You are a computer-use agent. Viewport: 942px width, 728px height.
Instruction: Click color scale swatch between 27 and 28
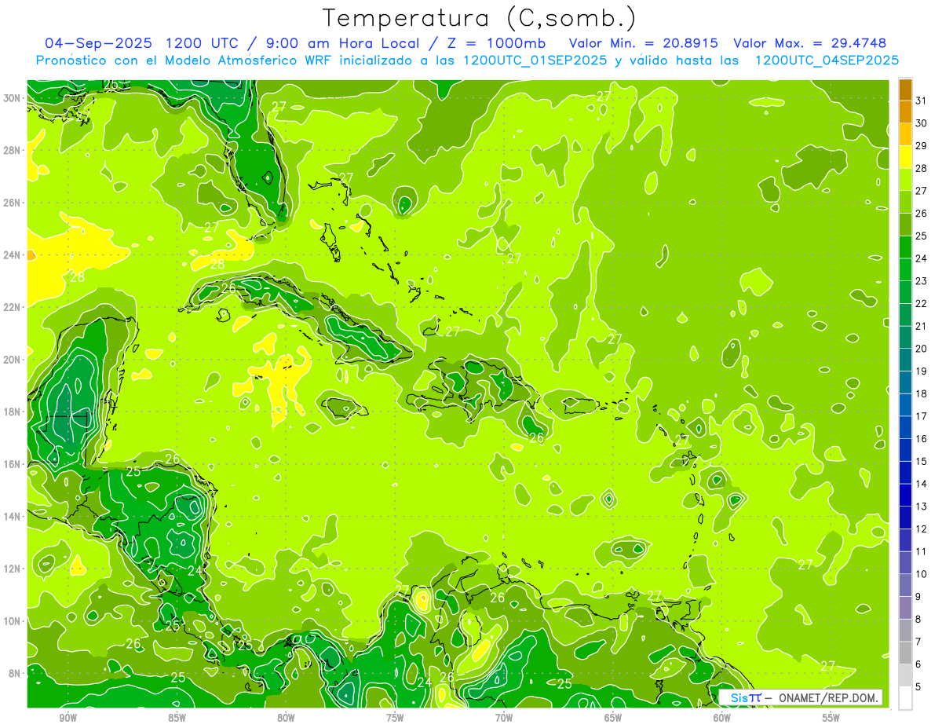[905, 179]
